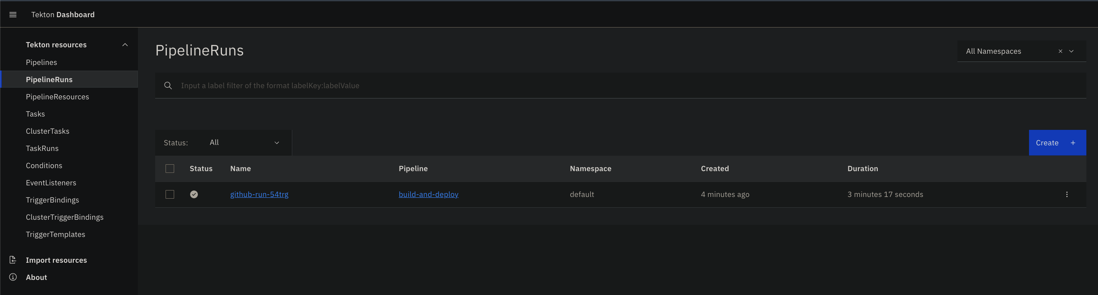Toggle the select-all rows checkbox
This screenshot has height=295, width=1098.
[170, 169]
